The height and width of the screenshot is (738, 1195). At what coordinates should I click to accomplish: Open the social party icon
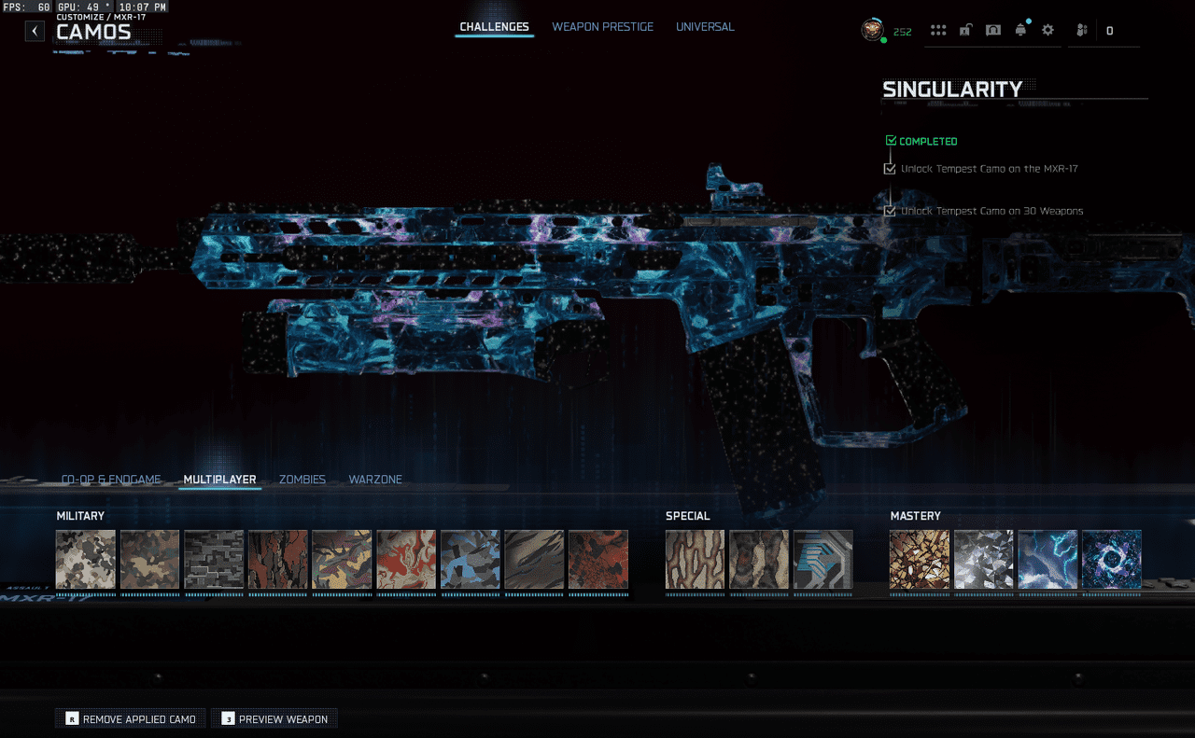tap(1082, 30)
